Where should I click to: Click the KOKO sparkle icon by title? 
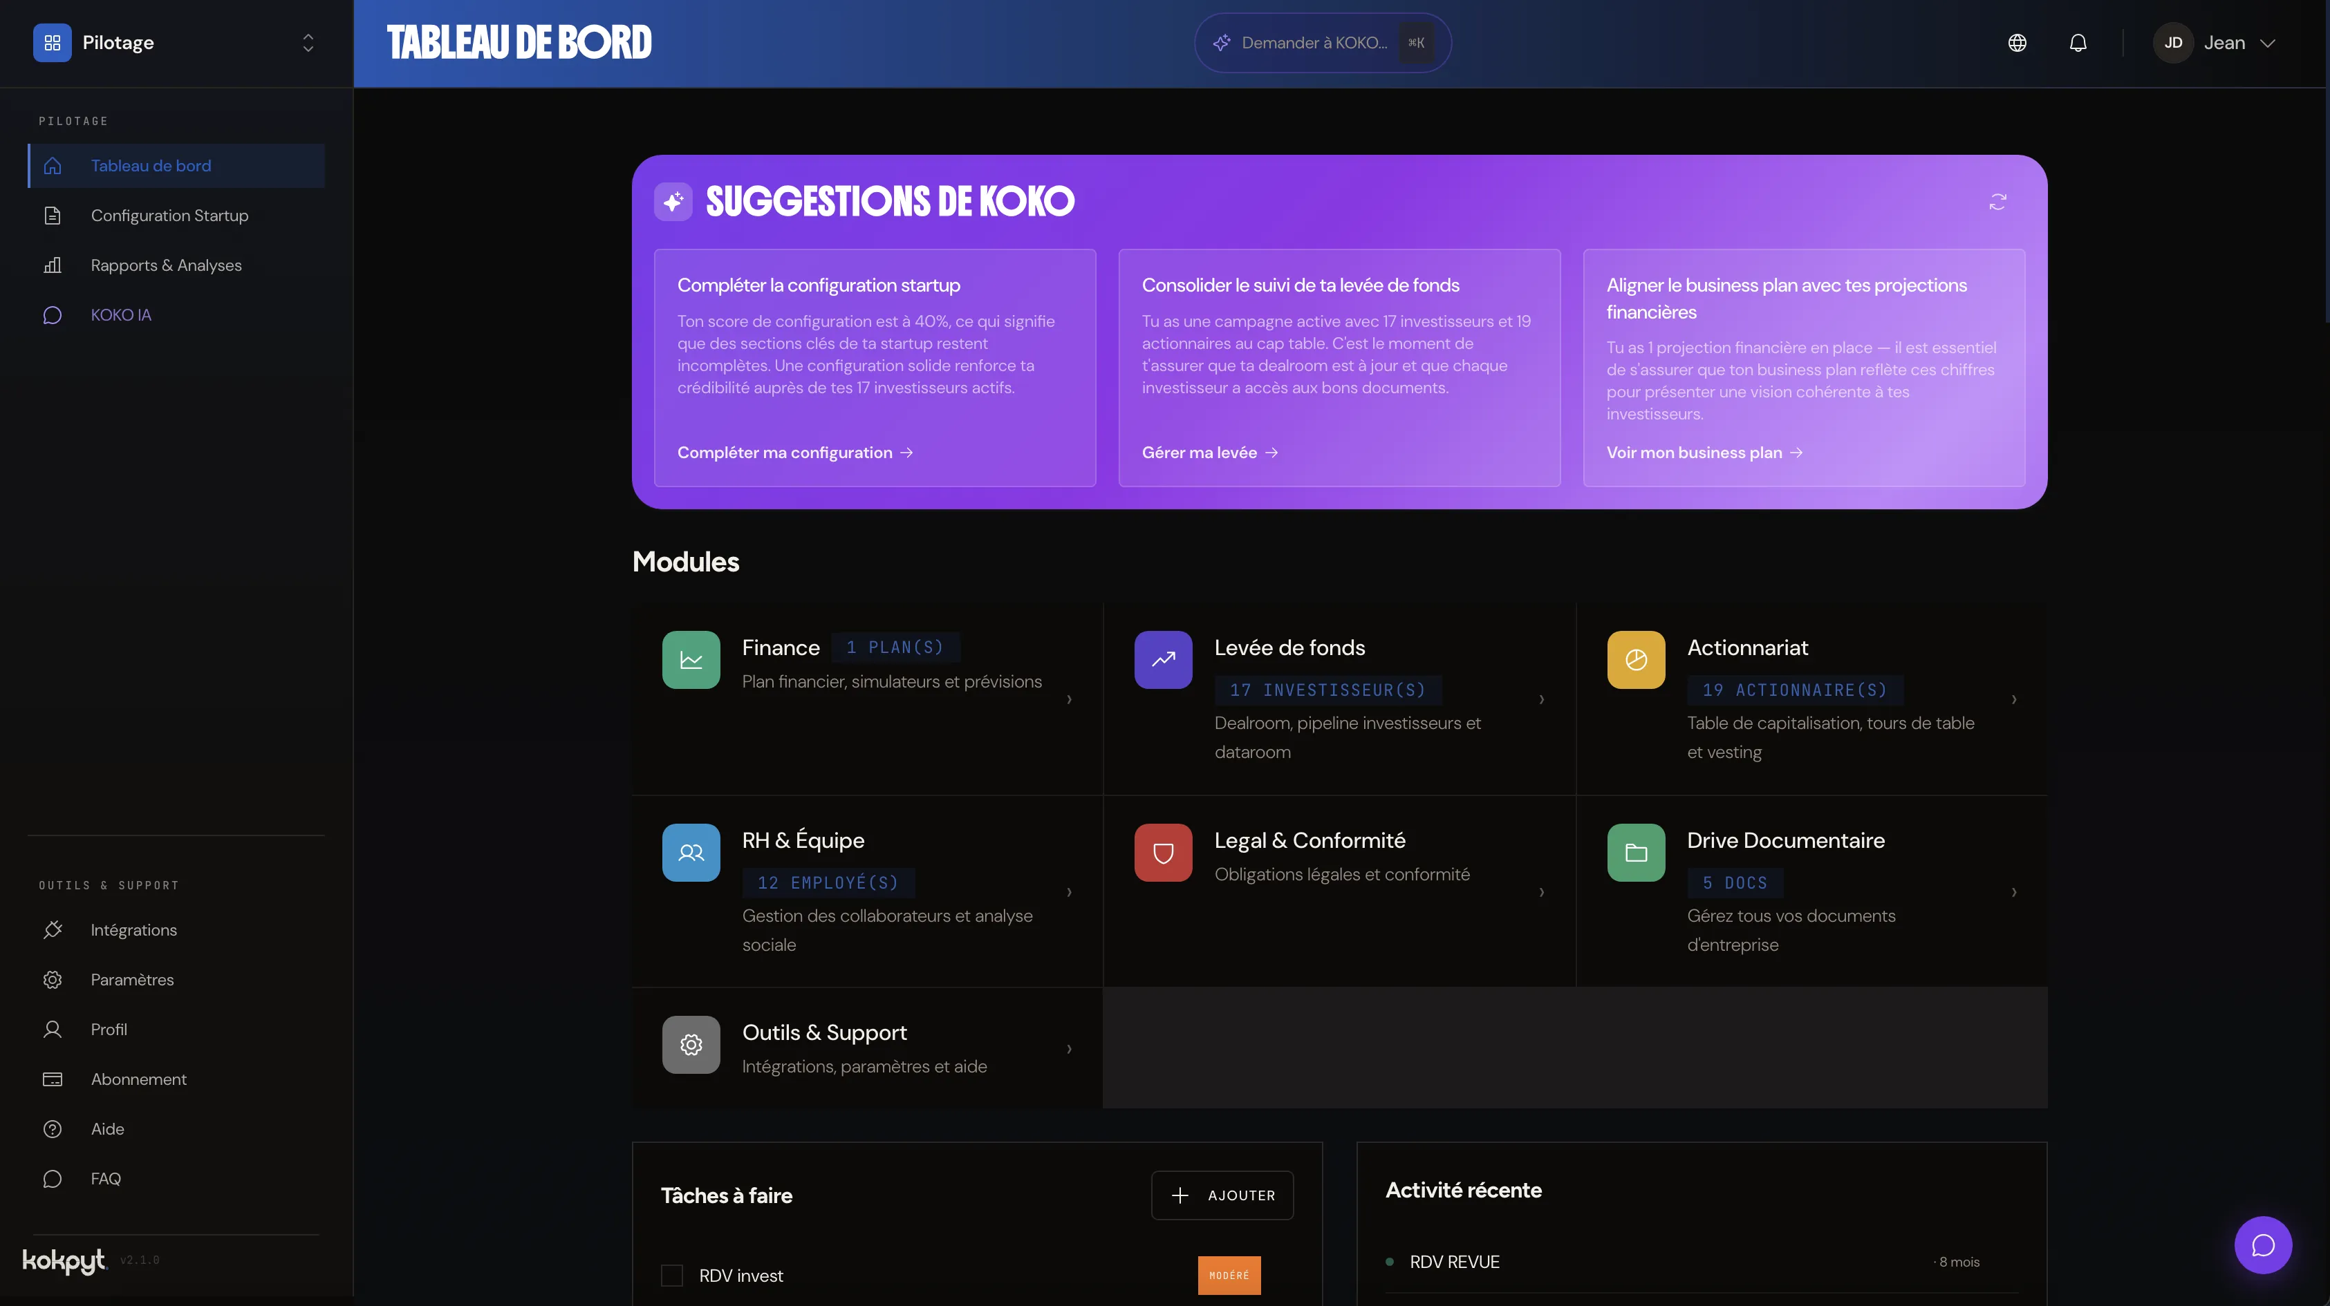click(673, 202)
